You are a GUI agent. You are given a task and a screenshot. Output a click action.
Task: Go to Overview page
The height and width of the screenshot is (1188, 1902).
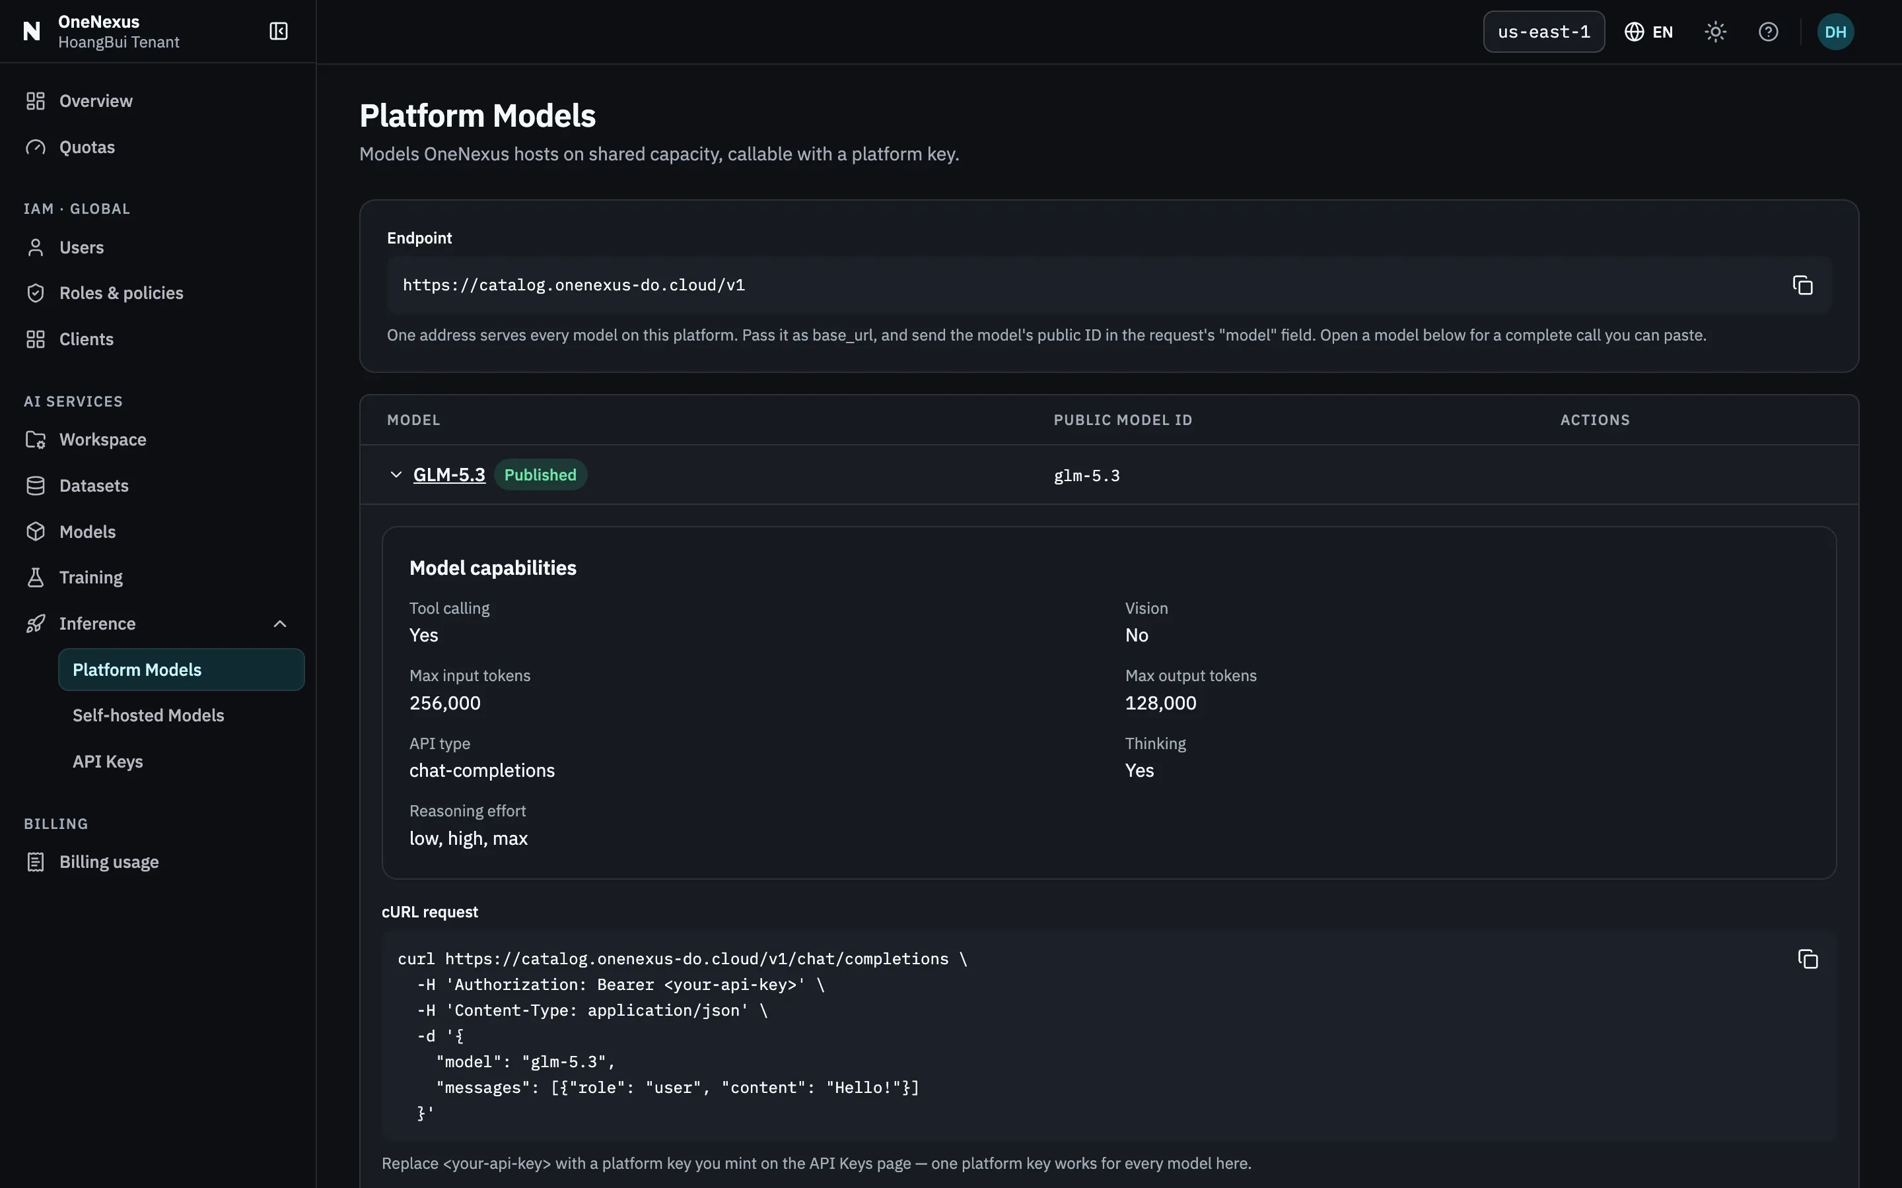tap(96, 102)
